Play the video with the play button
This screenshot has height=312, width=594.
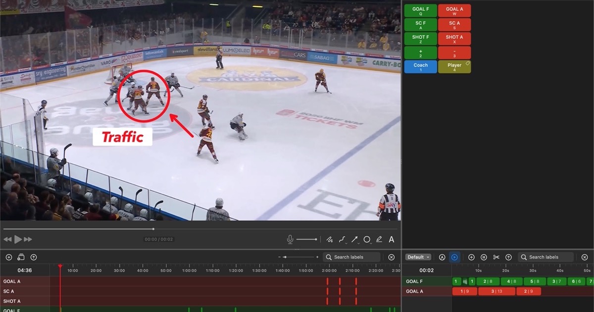pos(18,239)
